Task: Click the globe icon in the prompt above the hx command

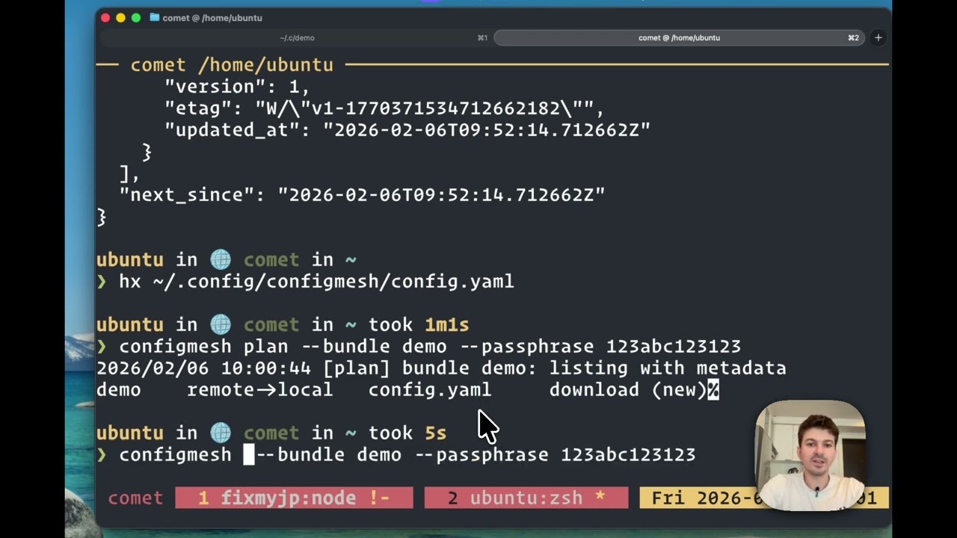Action: tap(221, 259)
